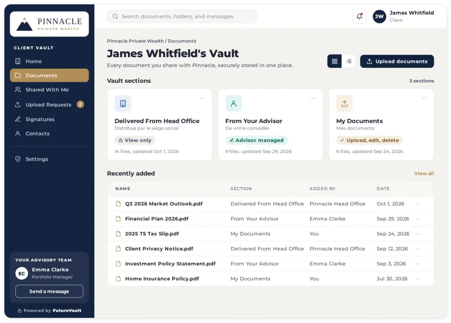Open row menu for Q3 2026 Market Outlook.pdf
451x323 pixels.
point(418,204)
